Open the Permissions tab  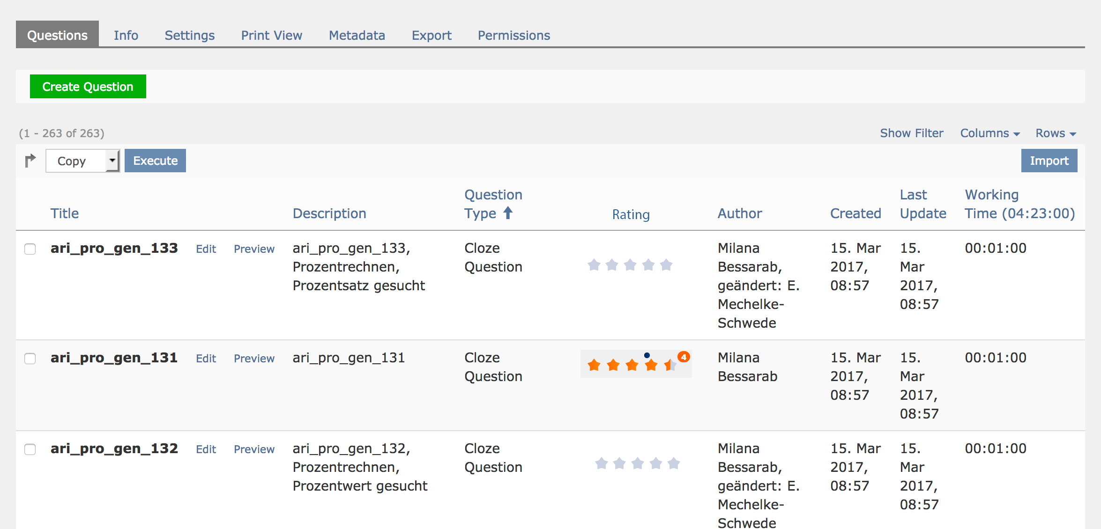click(x=513, y=35)
